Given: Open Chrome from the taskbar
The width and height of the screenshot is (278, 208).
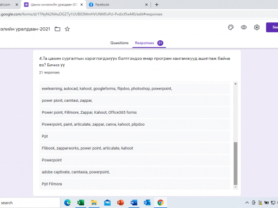Looking at the screenshot, I should (160, 203).
